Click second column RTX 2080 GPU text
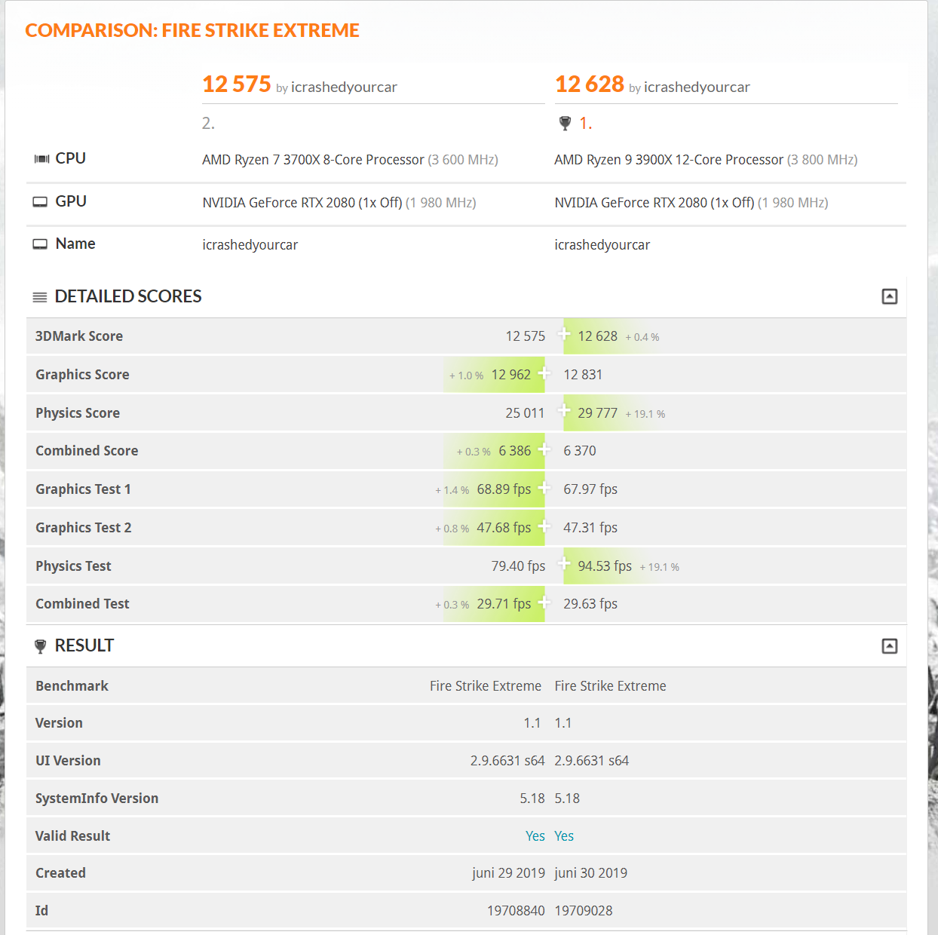The image size is (938, 935). [x=654, y=203]
